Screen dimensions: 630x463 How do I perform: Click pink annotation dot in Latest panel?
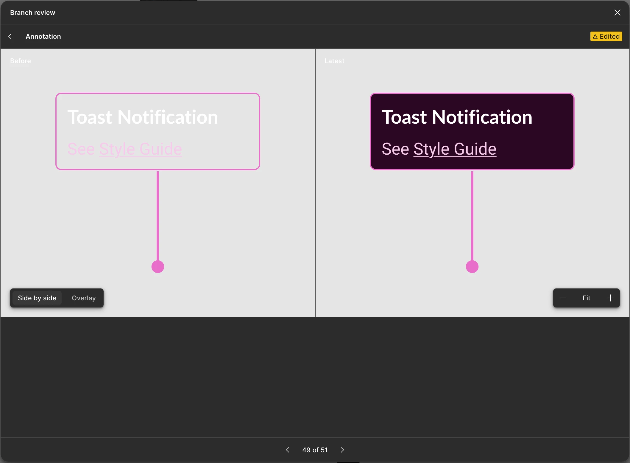point(472,267)
